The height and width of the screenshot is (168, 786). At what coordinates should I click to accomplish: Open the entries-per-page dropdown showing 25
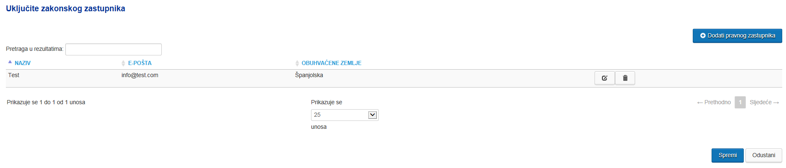click(345, 115)
